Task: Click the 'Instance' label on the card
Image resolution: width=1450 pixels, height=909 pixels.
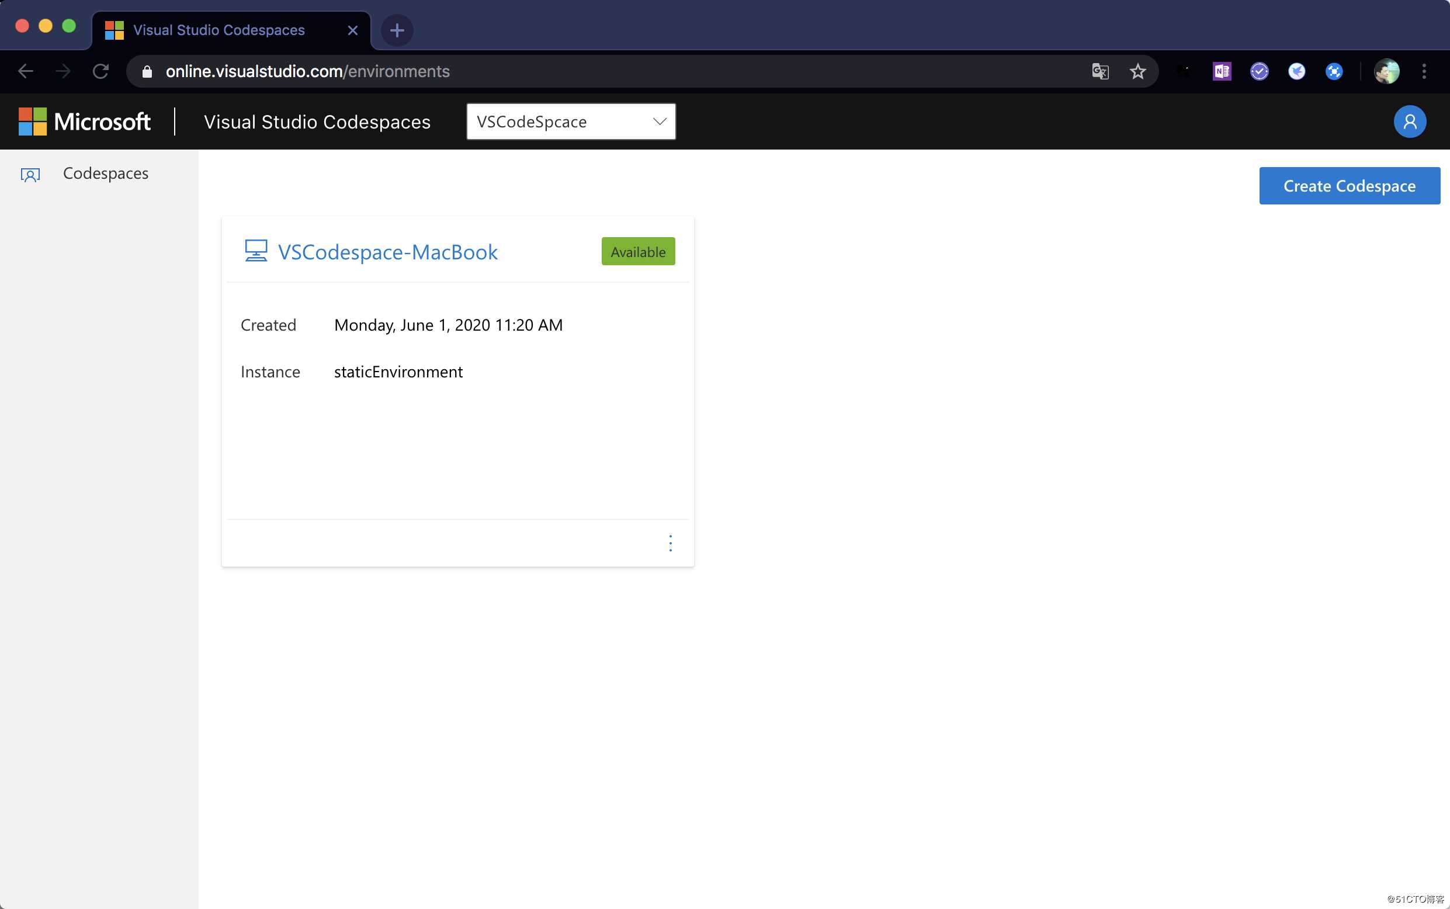Action: tap(270, 372)
